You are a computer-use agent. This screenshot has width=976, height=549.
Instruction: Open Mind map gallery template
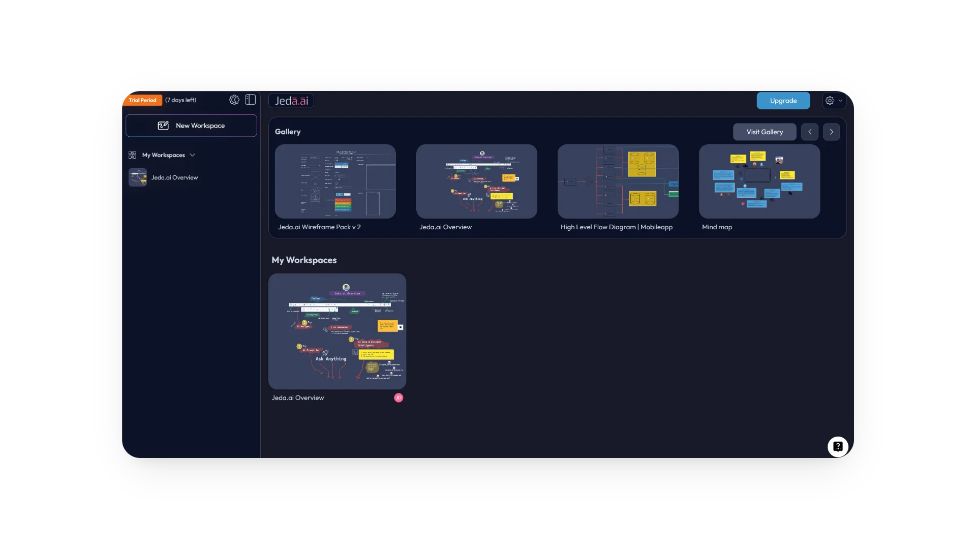click(759, 181)
